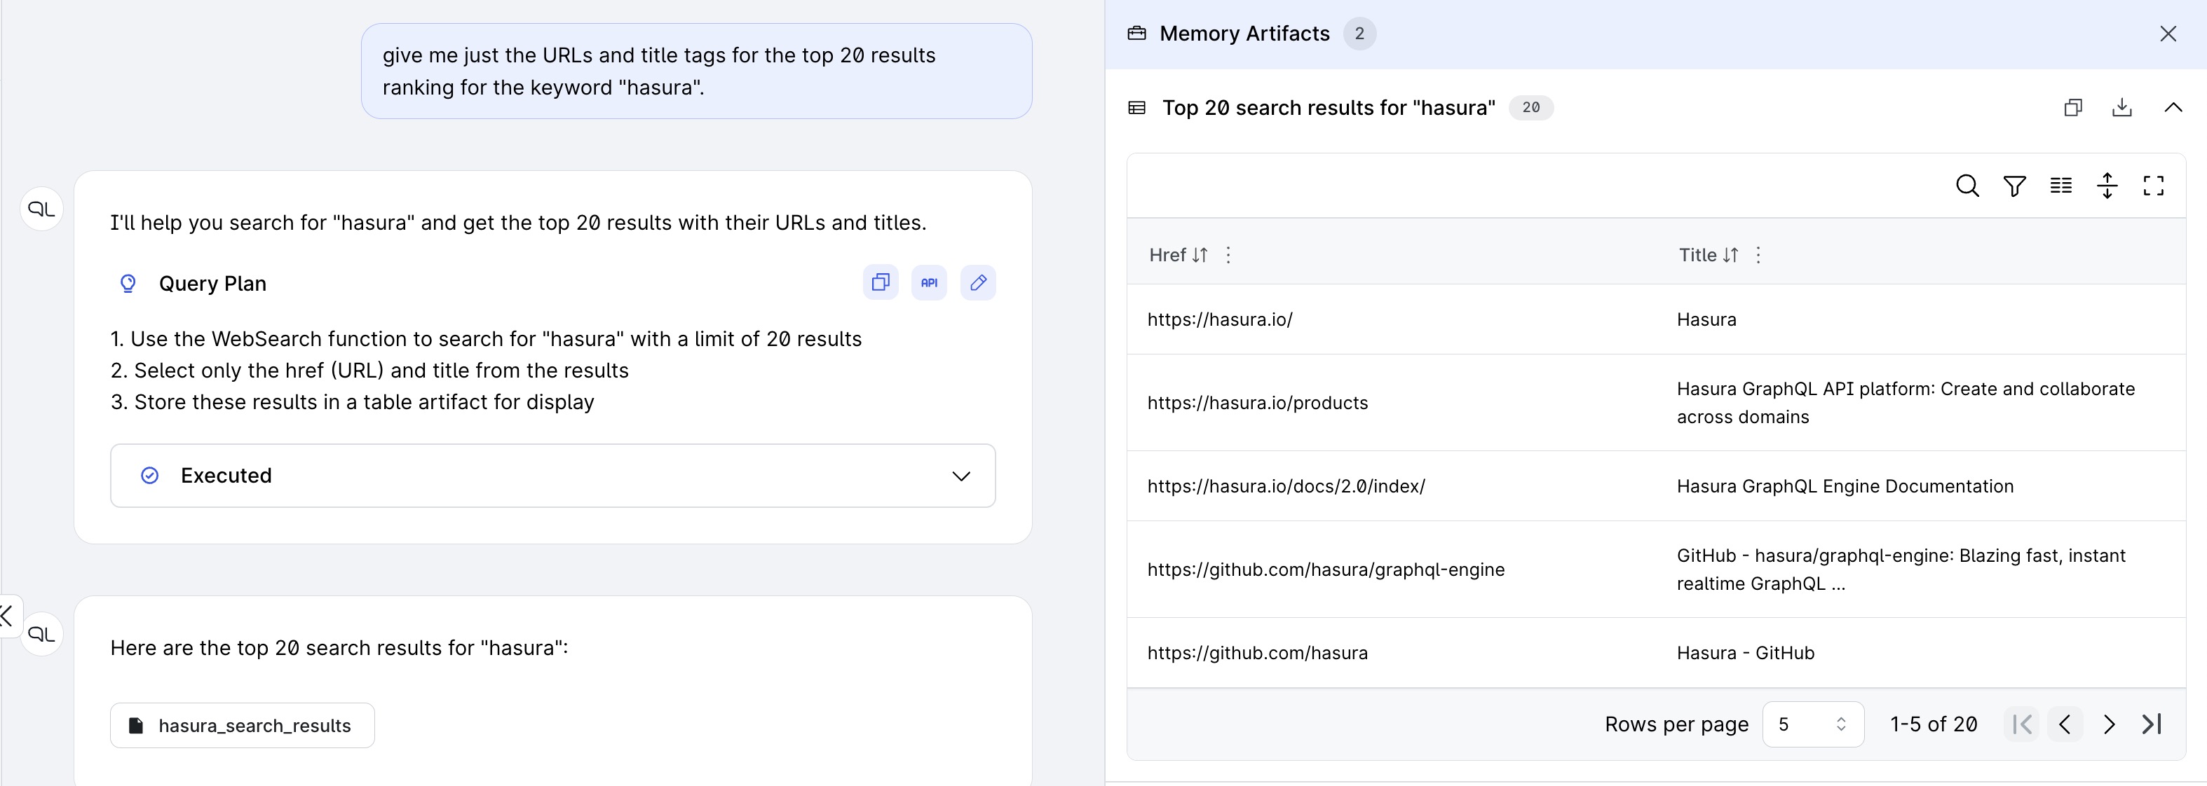Download the Top 20 search results artifact
This screenshot has width=2207, height=786.
pyautogui.click(x=2121, y=107)
